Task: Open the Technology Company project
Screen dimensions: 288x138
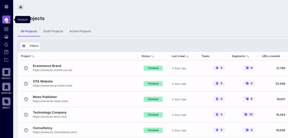Action: tap(50, 113)
